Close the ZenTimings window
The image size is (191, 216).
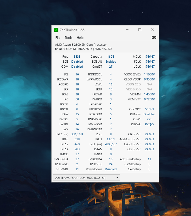coord(152,30)
